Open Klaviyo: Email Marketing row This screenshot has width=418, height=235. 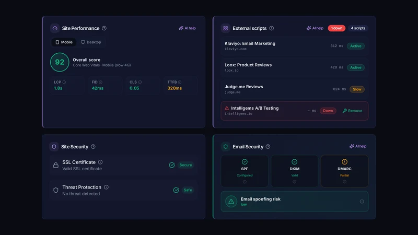coord(295,46)
